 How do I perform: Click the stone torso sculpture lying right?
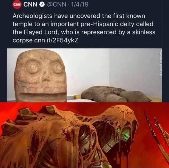115,93
